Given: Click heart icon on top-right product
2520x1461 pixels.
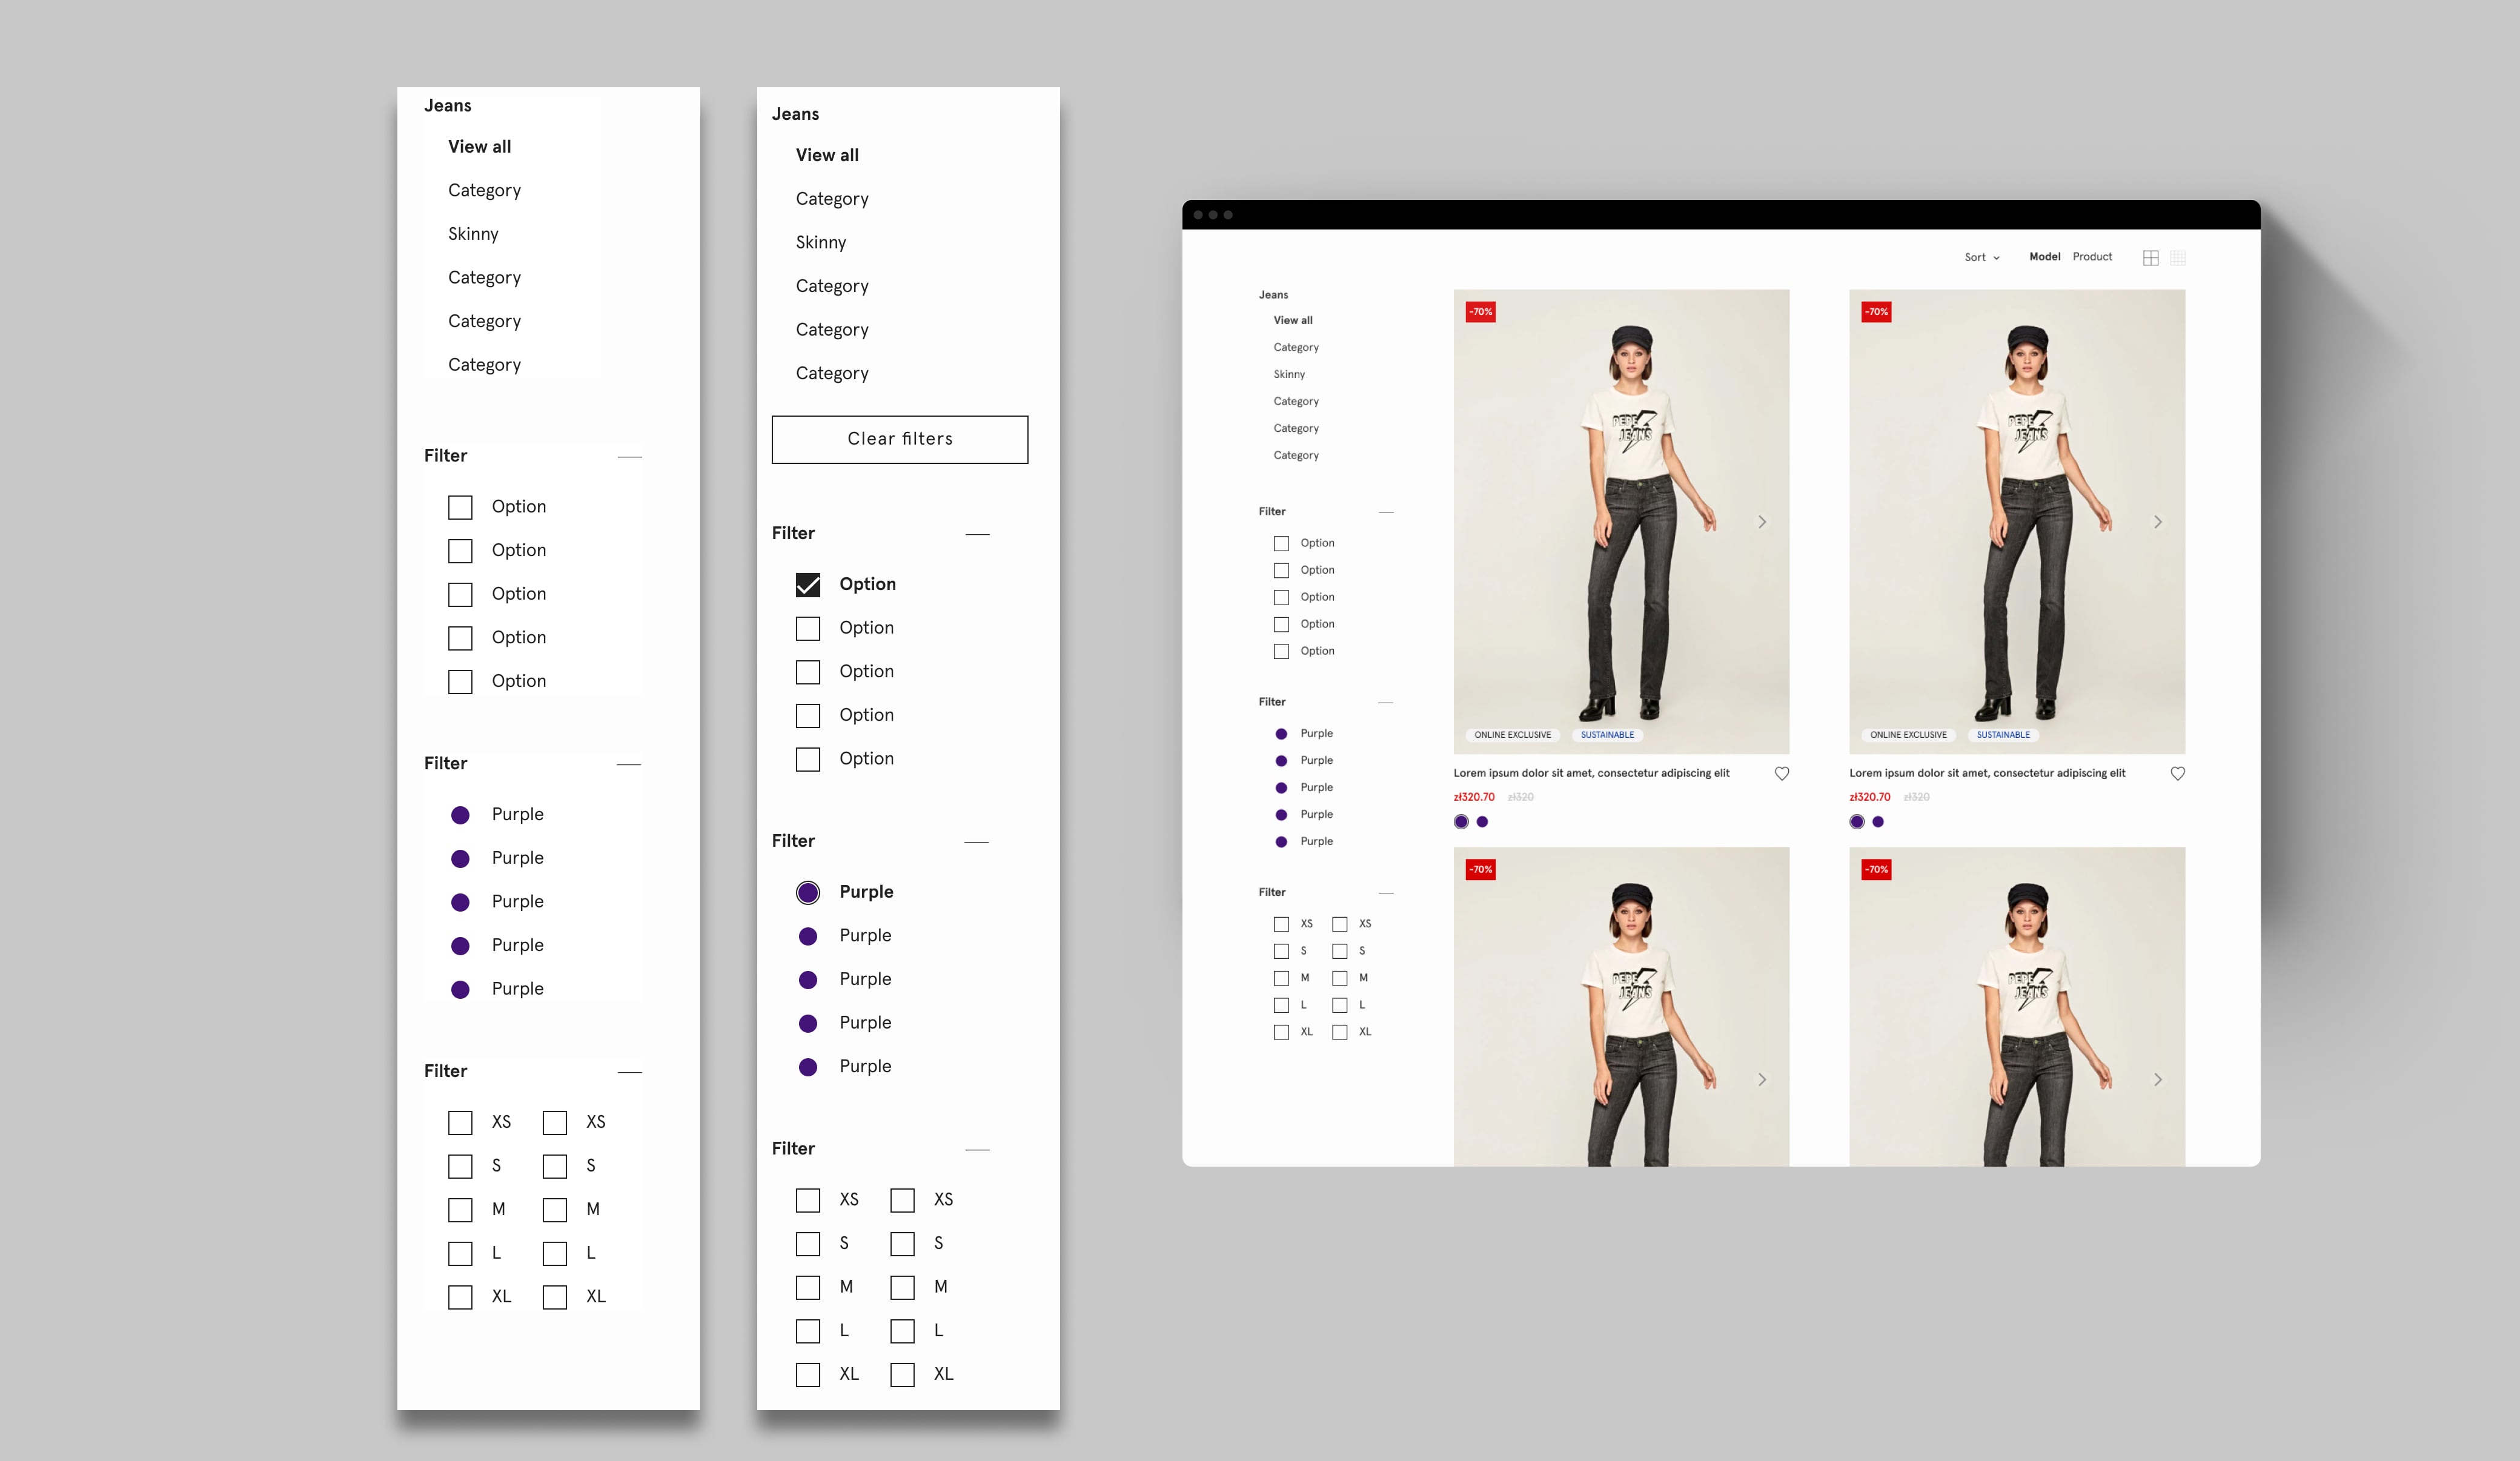Looking at the screenshot, I should pos(2177,773).
